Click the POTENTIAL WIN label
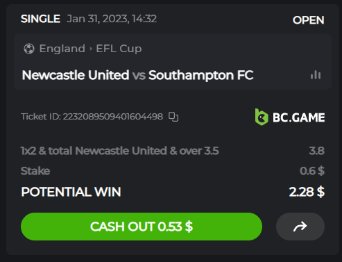342x262 pixels. pos(71,192)
